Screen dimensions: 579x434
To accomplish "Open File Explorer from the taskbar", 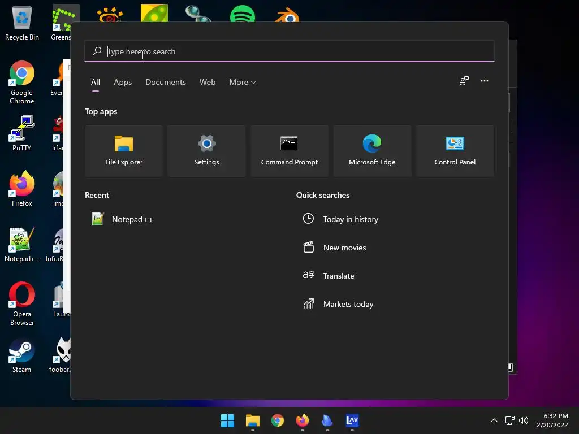I will click(x=253, y=420).
